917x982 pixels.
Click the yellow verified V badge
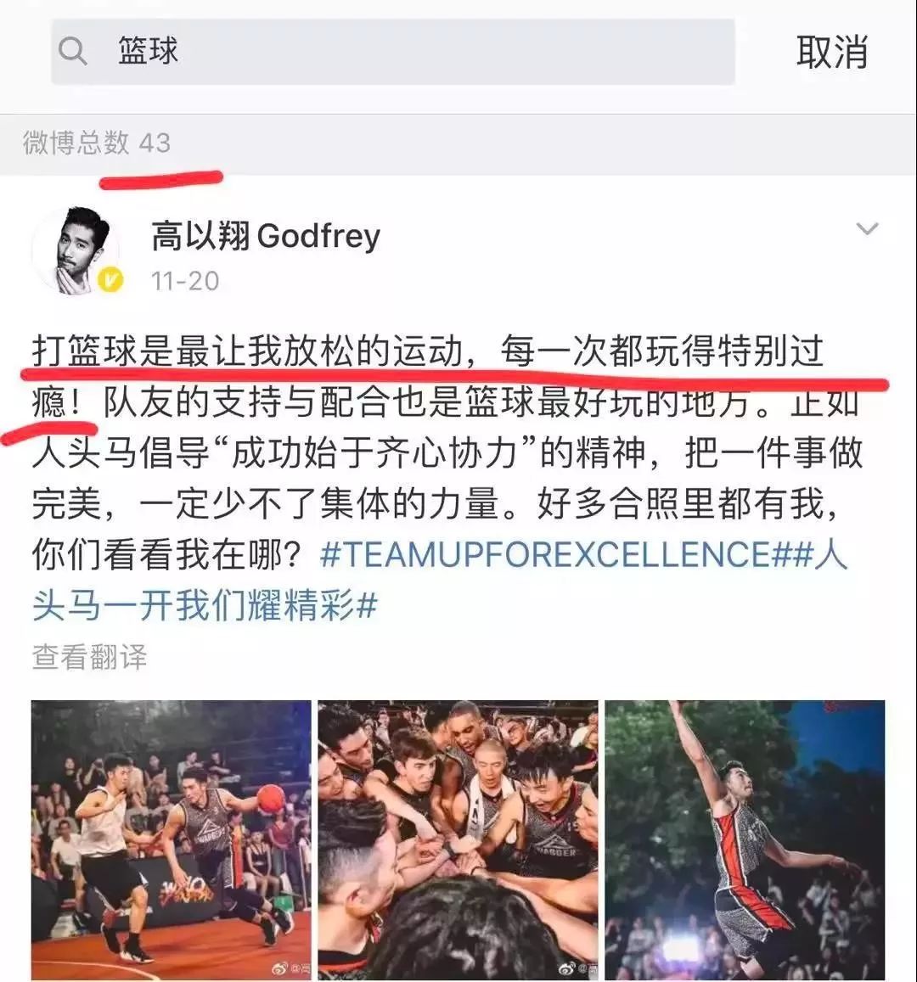tap(110, 280)
